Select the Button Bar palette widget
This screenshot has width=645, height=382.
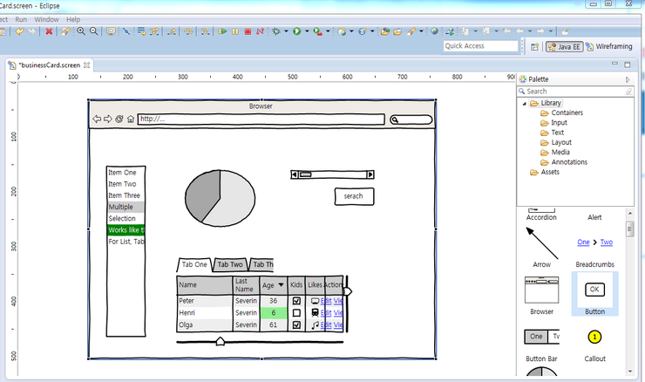542,345
